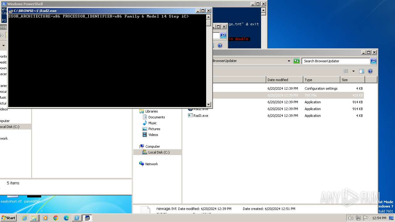This screenshot has width=395, height=222.
Task: Open the address bar history dropdown
Action: [x=289, y=61]
